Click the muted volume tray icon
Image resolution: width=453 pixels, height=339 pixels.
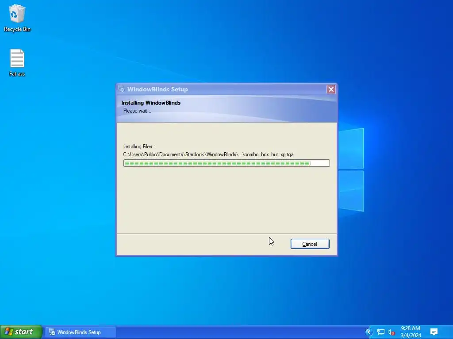(391, 332)
